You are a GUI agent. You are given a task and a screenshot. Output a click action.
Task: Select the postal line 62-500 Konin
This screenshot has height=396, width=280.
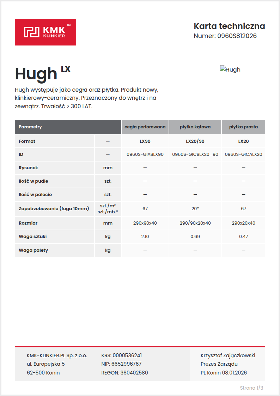[43, 373]
